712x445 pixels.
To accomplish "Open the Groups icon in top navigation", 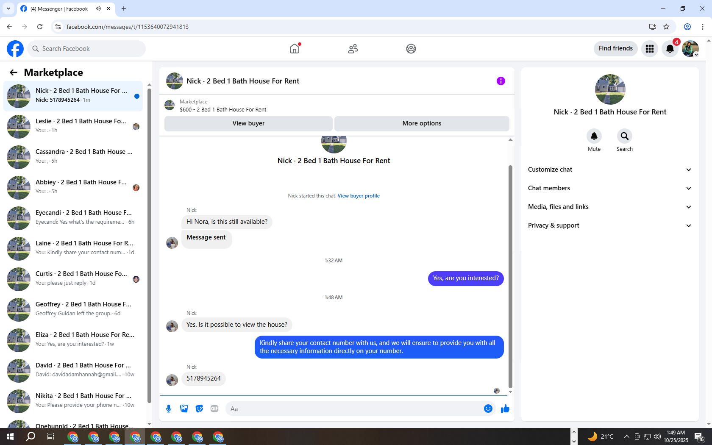I will coord(411,49).
